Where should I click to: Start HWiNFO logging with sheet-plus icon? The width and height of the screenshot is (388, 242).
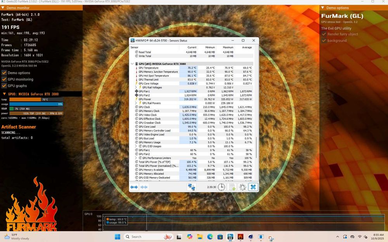pyautogui.click(x=232, y=187)
